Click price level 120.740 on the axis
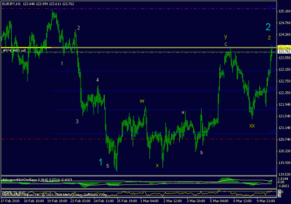Screen dimensions: 291x204 point(284,139)
